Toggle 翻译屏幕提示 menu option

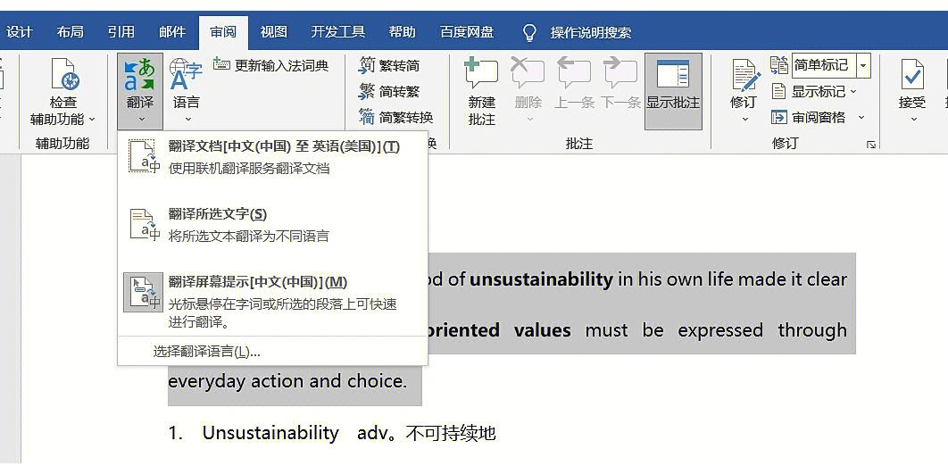coord(272,301)
